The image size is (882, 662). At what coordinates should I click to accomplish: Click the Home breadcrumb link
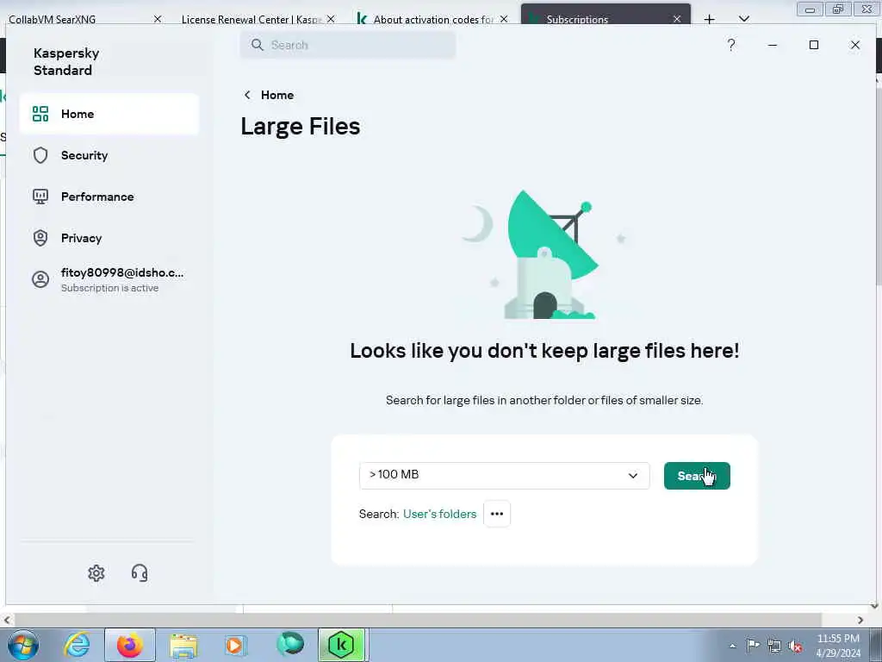pyautogui.click(x=276, y=95)
